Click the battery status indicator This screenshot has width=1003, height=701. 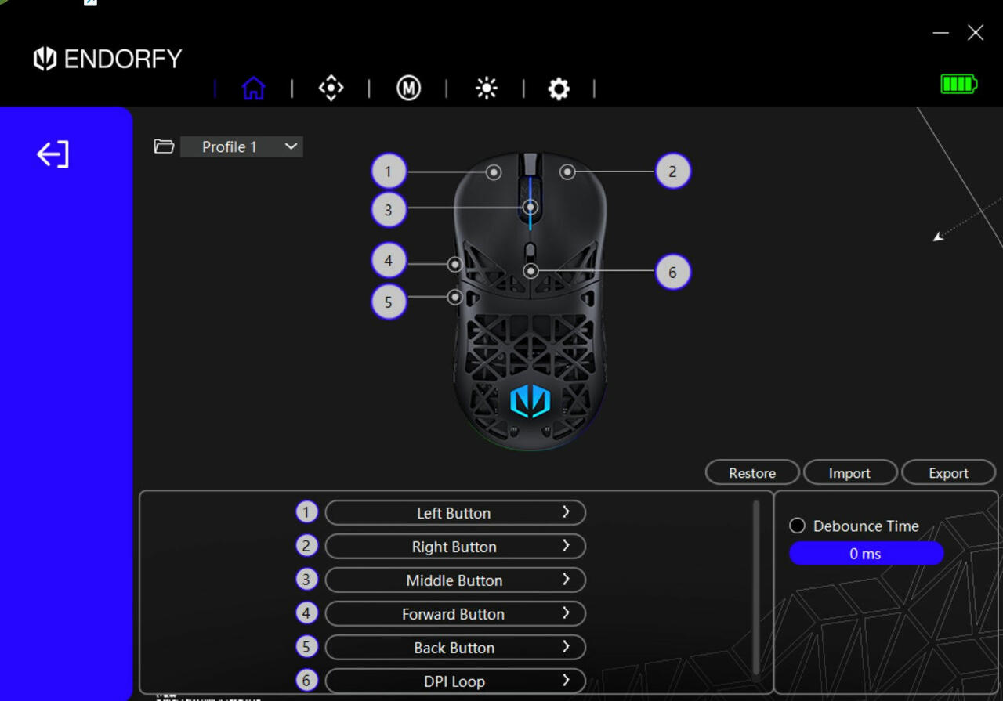tap(958, 84)
